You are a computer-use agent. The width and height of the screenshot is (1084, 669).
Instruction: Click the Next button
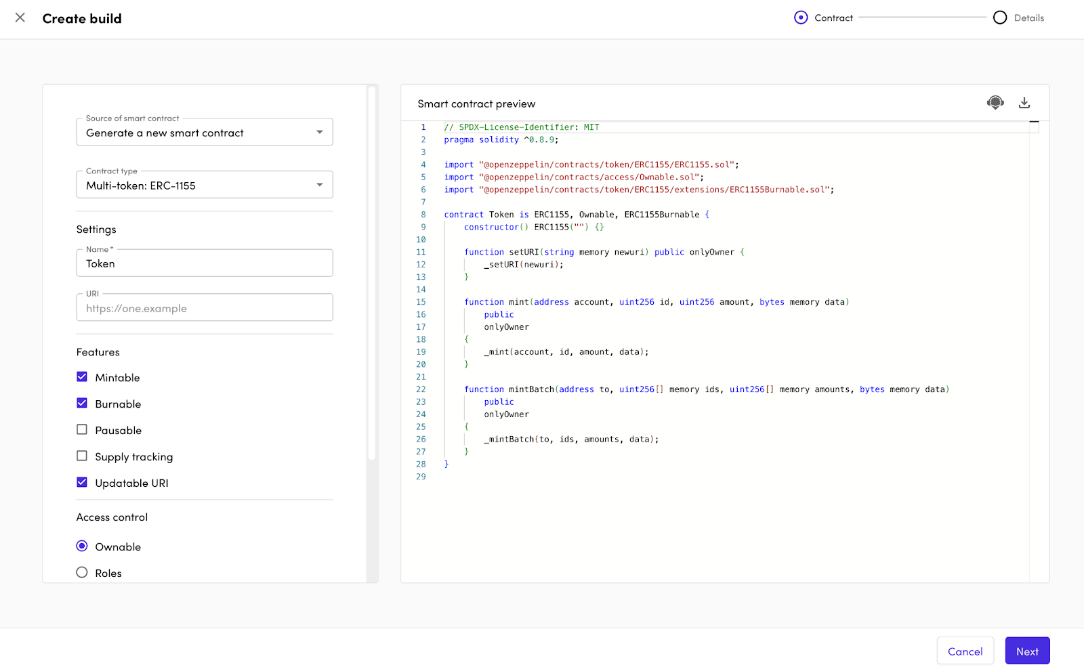(1027, 651)
